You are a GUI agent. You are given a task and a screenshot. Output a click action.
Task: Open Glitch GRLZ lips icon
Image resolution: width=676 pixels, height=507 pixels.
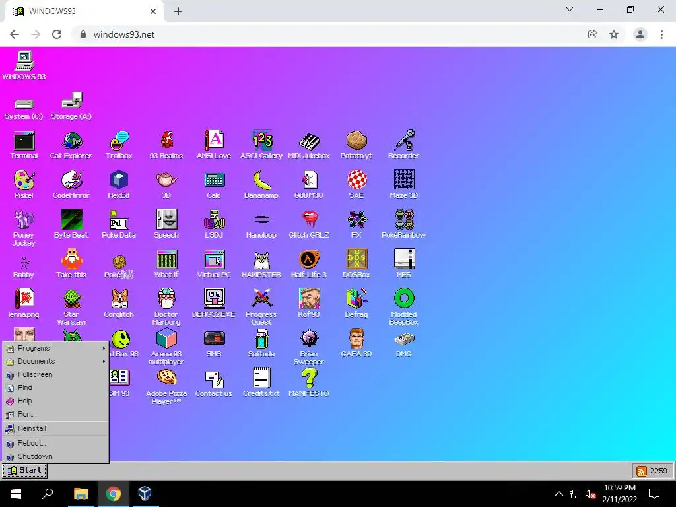click(309, 224)
